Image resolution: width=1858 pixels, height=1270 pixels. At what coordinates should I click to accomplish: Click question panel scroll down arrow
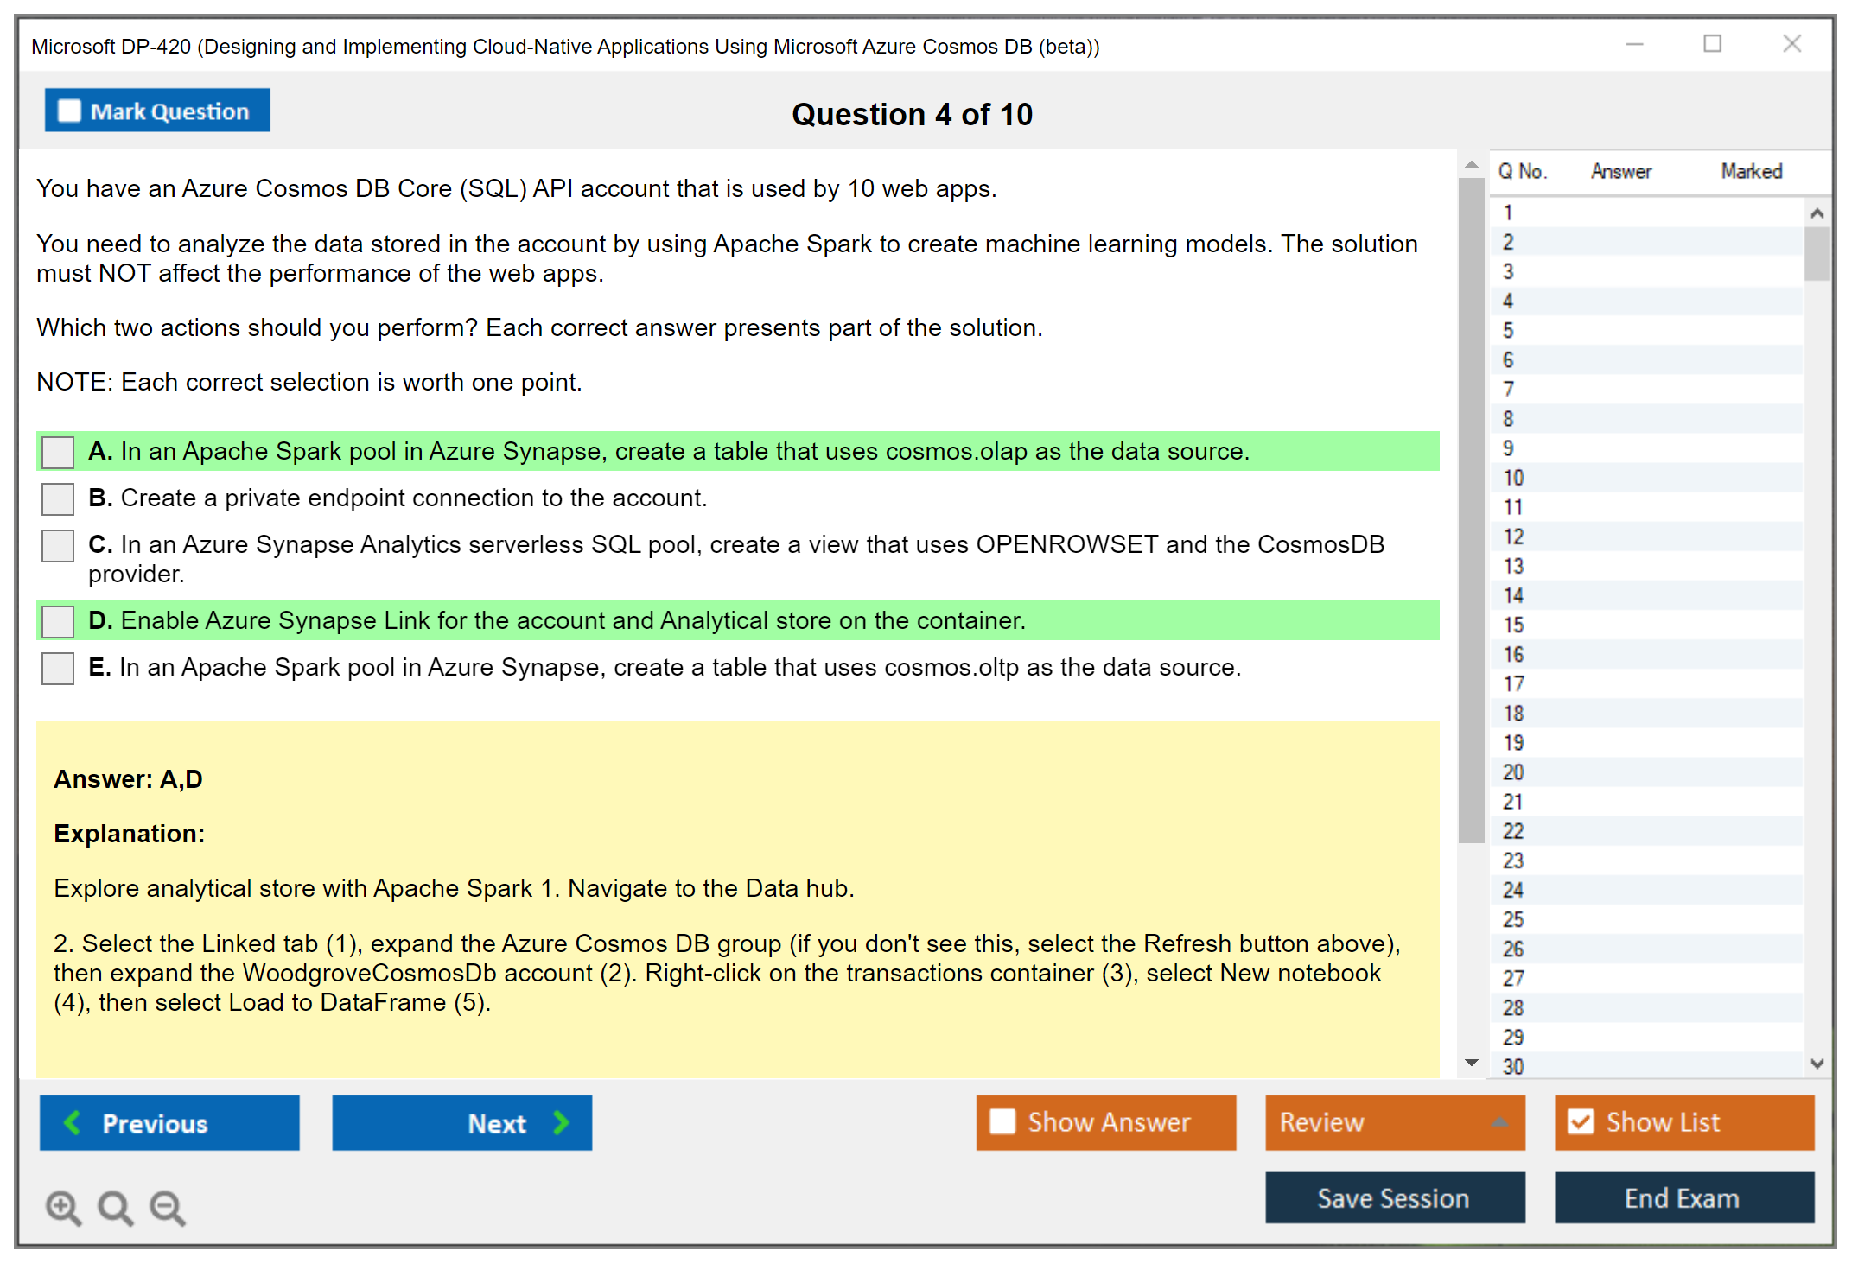coord(1472,1063)
